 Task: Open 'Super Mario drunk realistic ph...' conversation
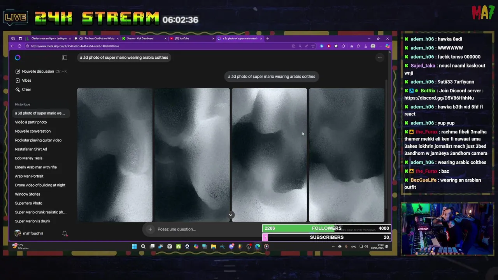[x=40, y=212]
